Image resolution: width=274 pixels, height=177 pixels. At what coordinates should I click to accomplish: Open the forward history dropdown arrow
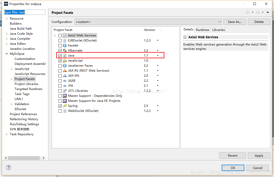coord(263,12)
